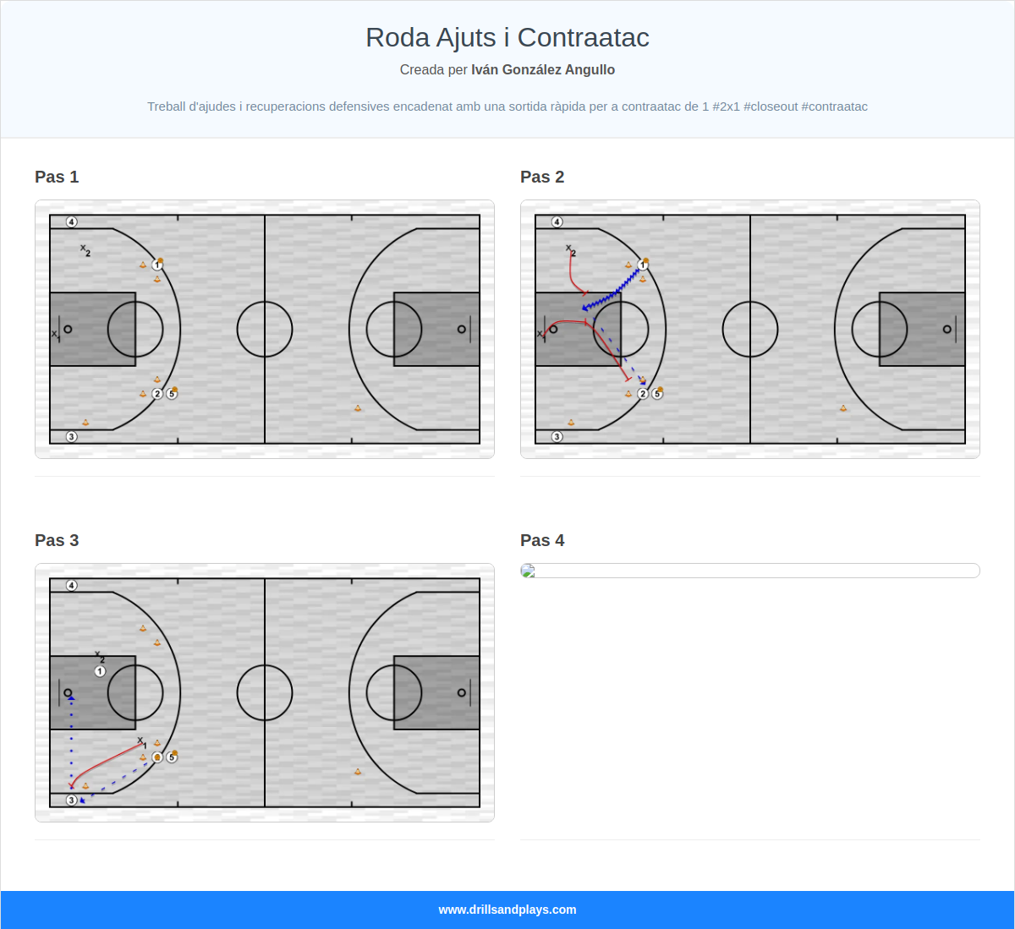The width and height of the screenshot is (1015, 929).
Task: Click the Pas 2 heading
Action: coord(542,177)
